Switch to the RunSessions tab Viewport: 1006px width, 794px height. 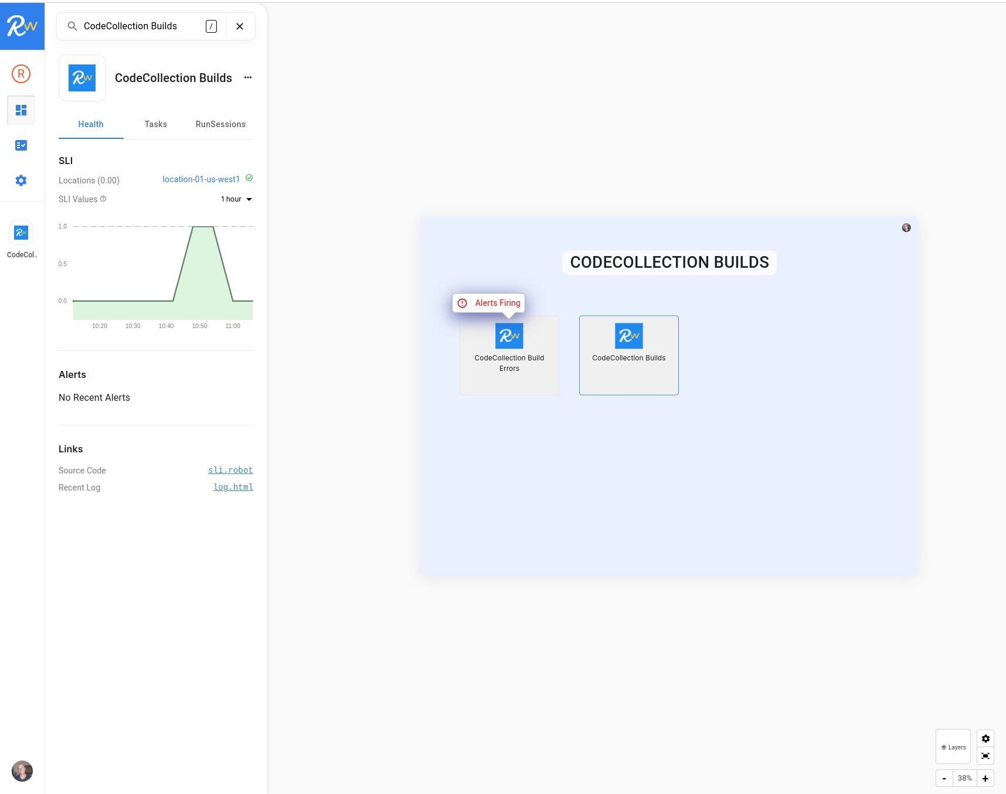(220, 124)
